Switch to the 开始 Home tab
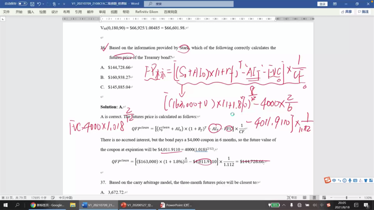This screenshot has height=210, width=374. click(19, 12)
